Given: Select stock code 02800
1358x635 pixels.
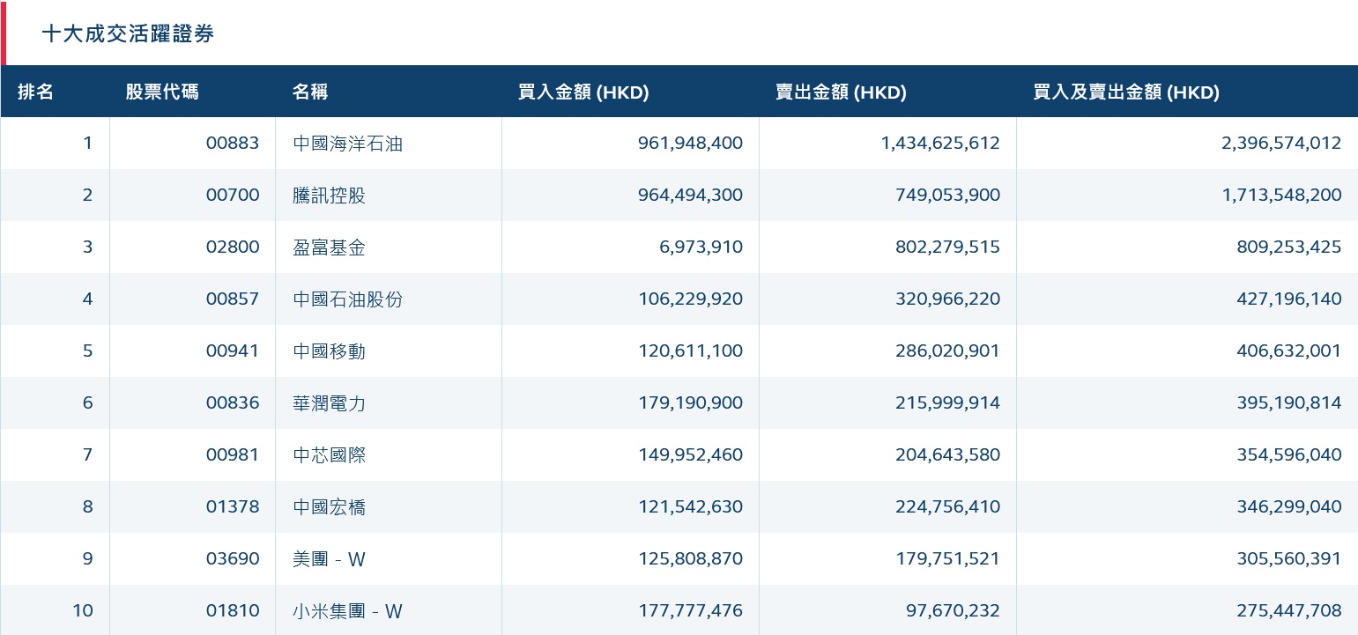Looking at the screenshot, I should coord(233,247).
